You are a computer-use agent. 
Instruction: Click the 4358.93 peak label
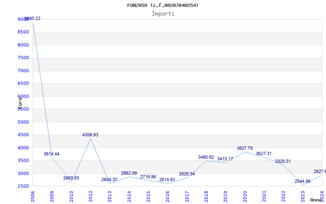90,135
